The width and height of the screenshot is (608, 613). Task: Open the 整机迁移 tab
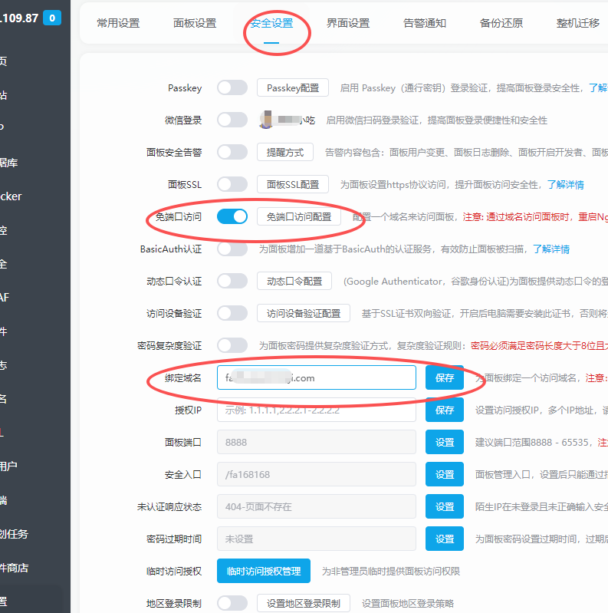click(578, 23)
